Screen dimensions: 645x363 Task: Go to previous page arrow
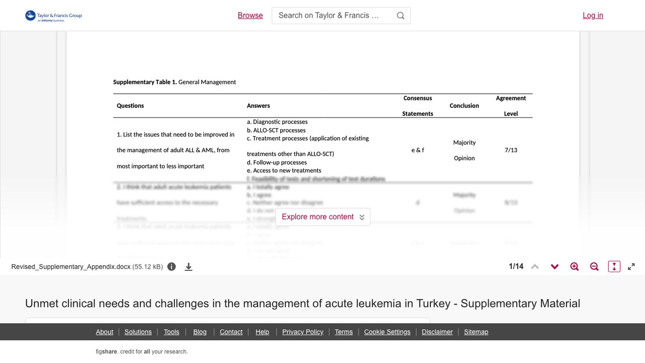(535, 267)
